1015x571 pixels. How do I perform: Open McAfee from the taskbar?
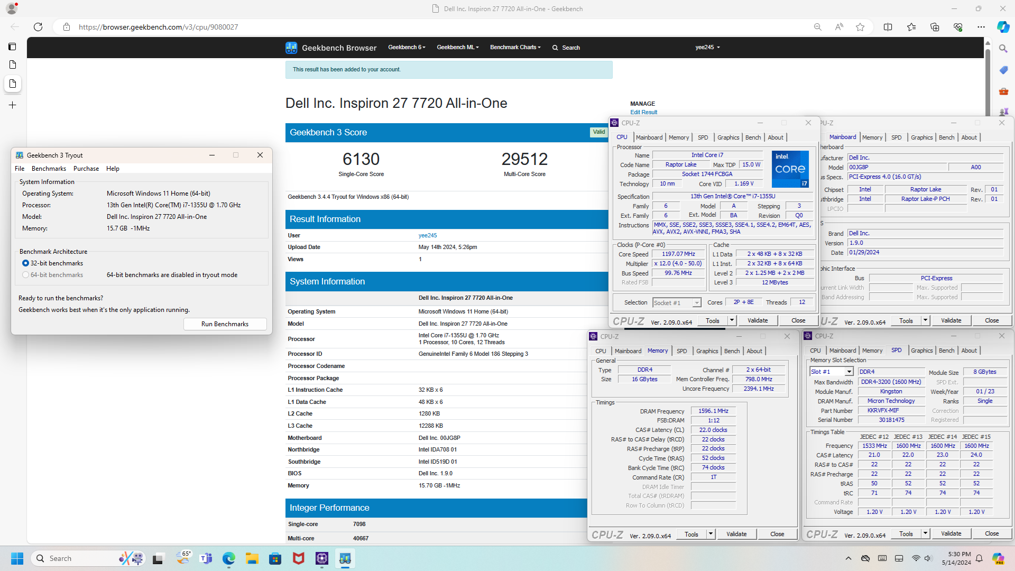(x=298, y=558)
